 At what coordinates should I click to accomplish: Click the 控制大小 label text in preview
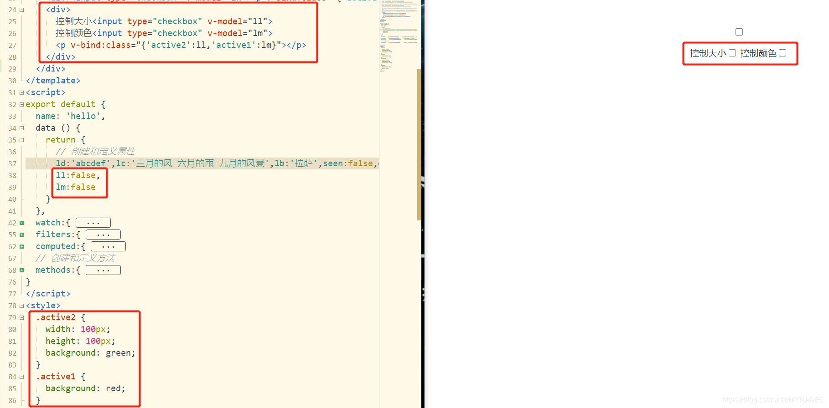coord(708,53)
